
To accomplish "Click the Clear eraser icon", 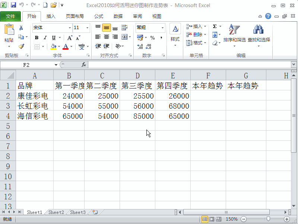I will [215, 43].
